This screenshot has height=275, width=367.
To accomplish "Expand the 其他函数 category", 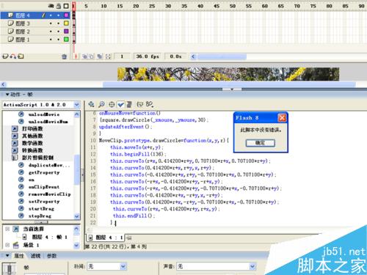I will [15, 136].
